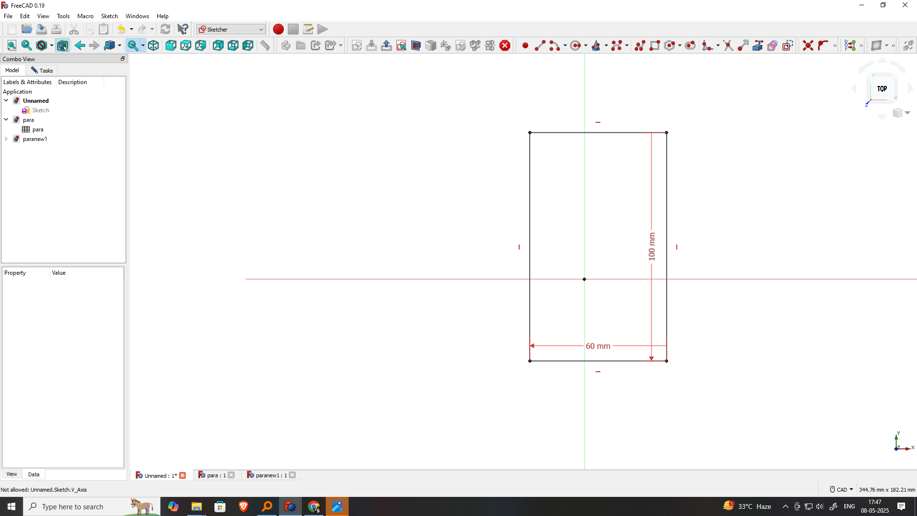Click the What's This help icon

183,29
